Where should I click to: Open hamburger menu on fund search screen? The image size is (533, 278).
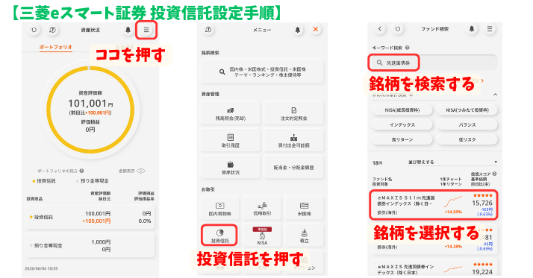coord(490,29)
